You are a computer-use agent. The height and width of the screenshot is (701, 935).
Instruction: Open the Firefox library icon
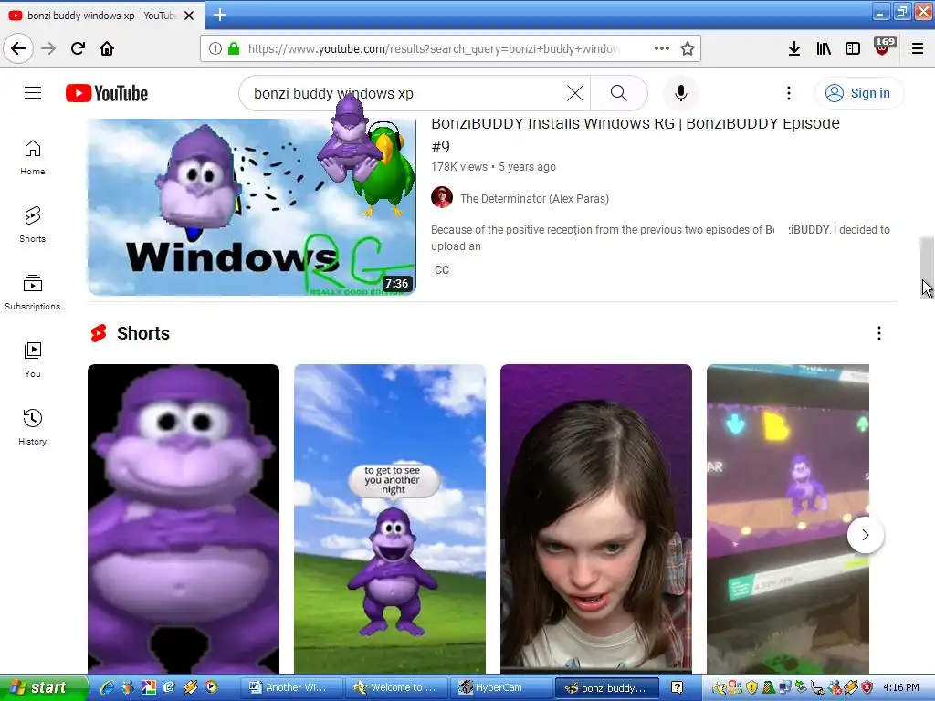coord(824,48)
